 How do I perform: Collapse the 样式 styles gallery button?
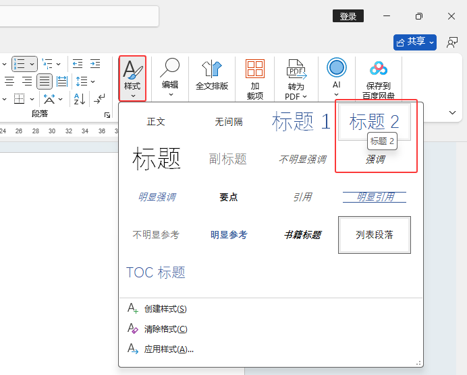tap(132, 79)
